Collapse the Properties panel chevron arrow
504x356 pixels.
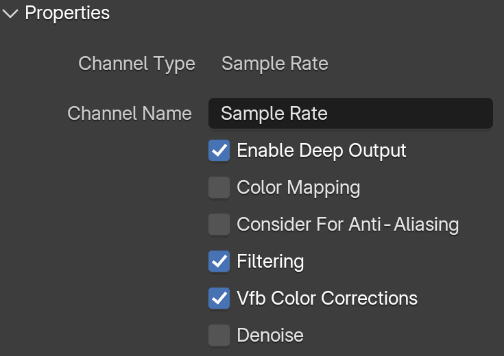(x=10, y=14)
